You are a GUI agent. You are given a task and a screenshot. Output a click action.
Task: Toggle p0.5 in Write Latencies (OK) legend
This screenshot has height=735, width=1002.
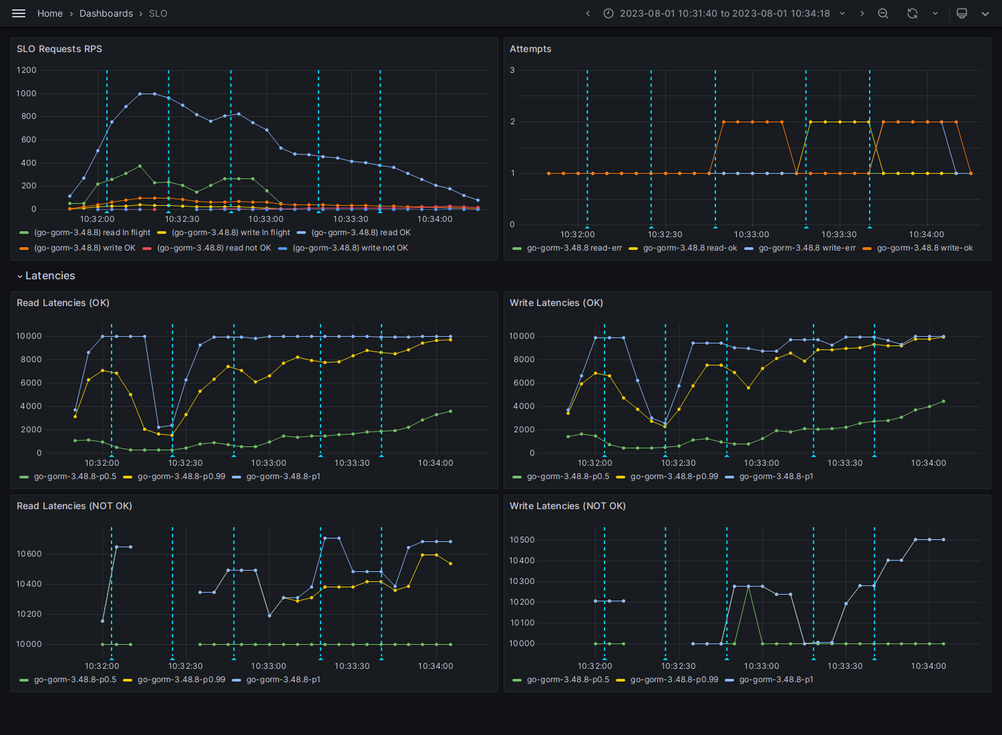click(x=568, y=476)
